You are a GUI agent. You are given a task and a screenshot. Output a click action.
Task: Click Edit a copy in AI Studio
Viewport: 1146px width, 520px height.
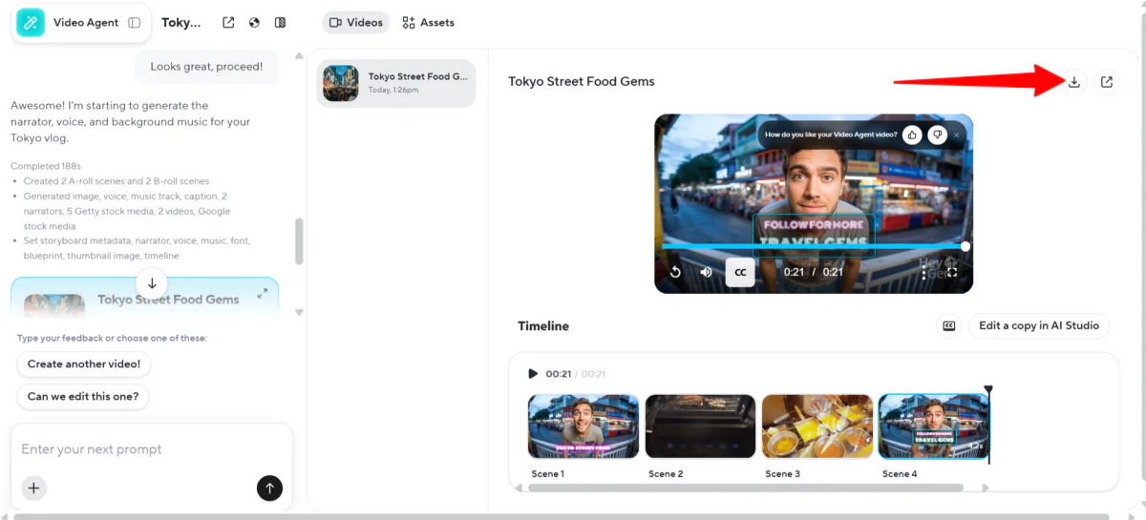coord(1039,325)
